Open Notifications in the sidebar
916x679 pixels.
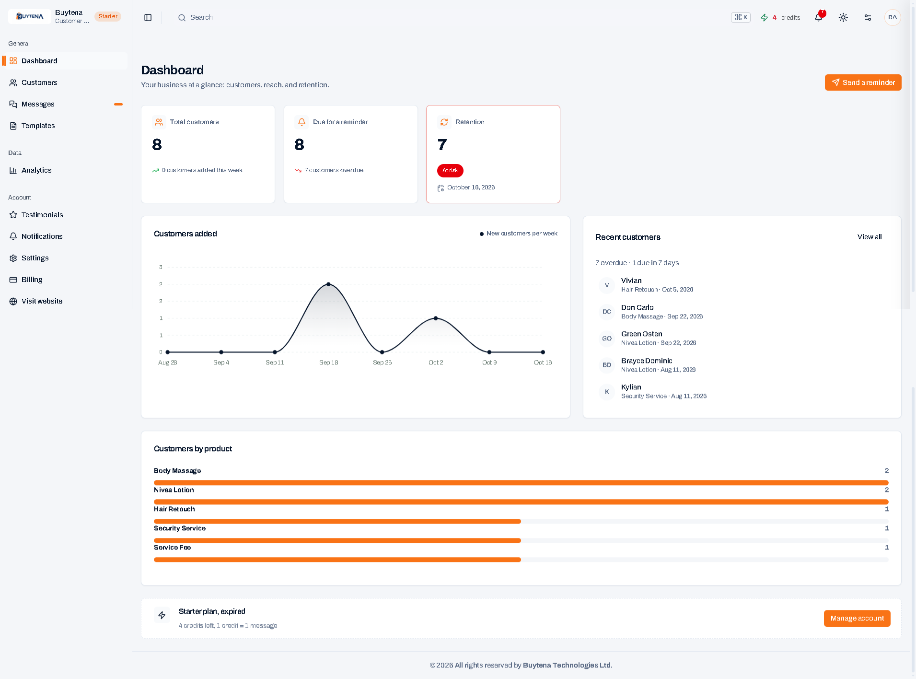pyautogui.click(x=65, y=236)
